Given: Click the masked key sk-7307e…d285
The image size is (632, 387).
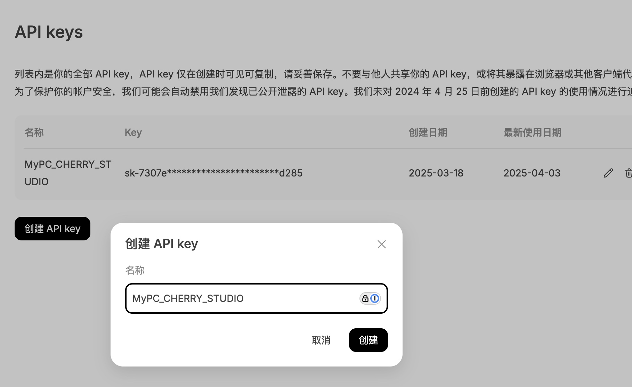Looking at the screenshot, I should click(x=213, y=173).
